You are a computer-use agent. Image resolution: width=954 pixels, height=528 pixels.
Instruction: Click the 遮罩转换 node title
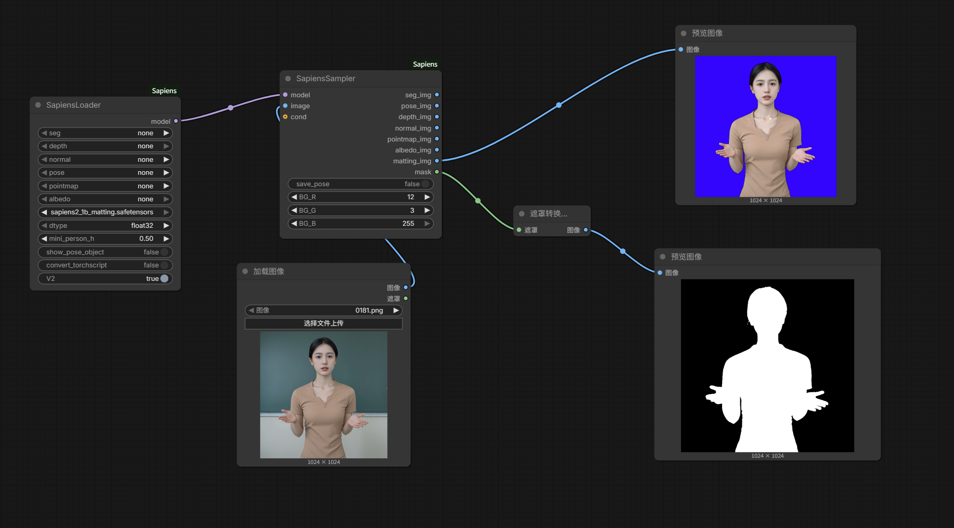[549, 214]
